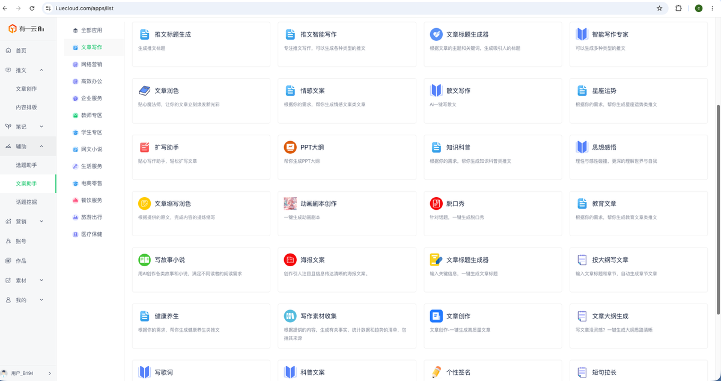
Task: Click the browser address bar
Action: [x=354, y=8]
